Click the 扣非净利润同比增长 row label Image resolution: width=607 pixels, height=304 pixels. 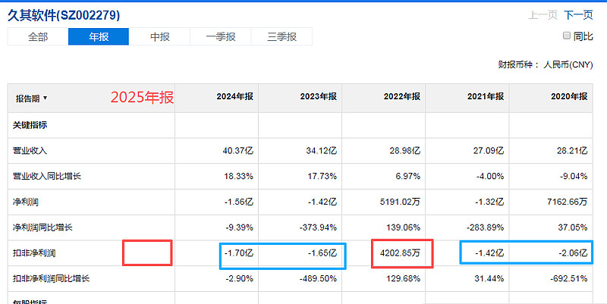point(51,278)
